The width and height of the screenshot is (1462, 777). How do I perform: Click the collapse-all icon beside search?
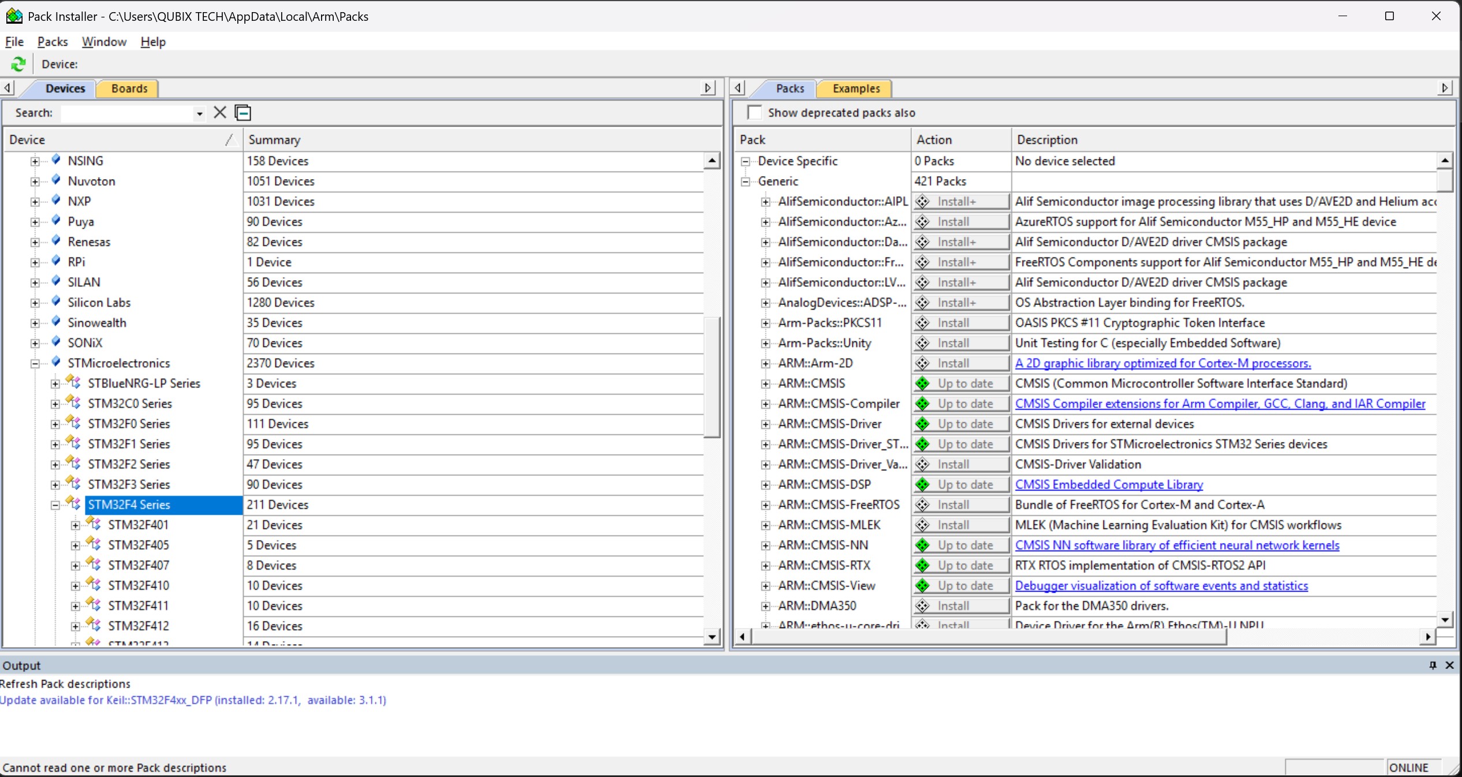click(x=243, y=113)
